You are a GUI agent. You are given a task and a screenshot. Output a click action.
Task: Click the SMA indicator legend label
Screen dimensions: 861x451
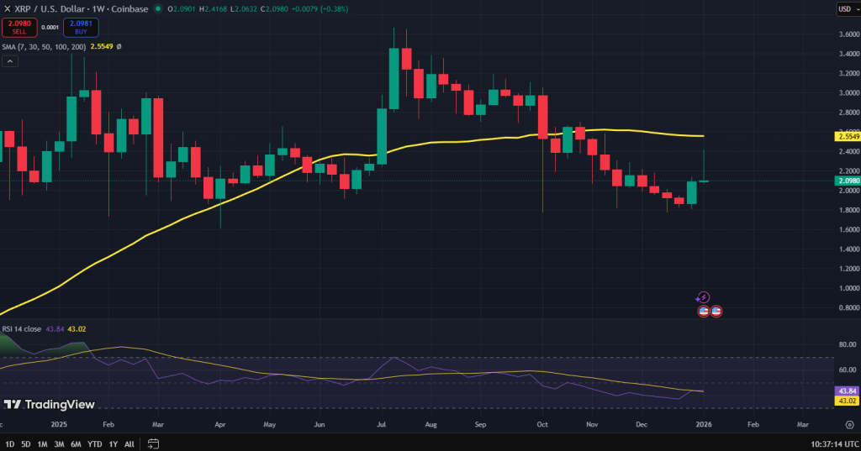click(44, 47)
